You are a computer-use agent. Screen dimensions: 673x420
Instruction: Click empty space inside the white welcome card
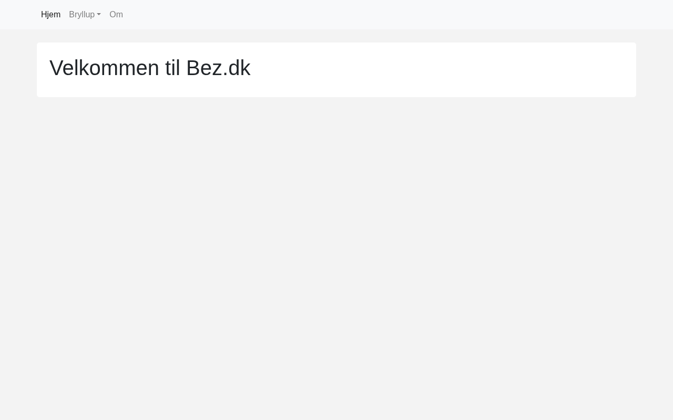tap(442, 69)
